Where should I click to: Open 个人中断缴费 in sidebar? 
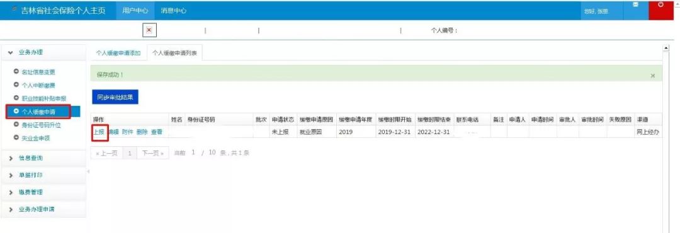[x=38, y=86]
